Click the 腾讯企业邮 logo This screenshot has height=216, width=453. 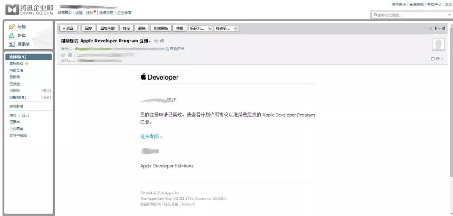[x=29, y=10]
